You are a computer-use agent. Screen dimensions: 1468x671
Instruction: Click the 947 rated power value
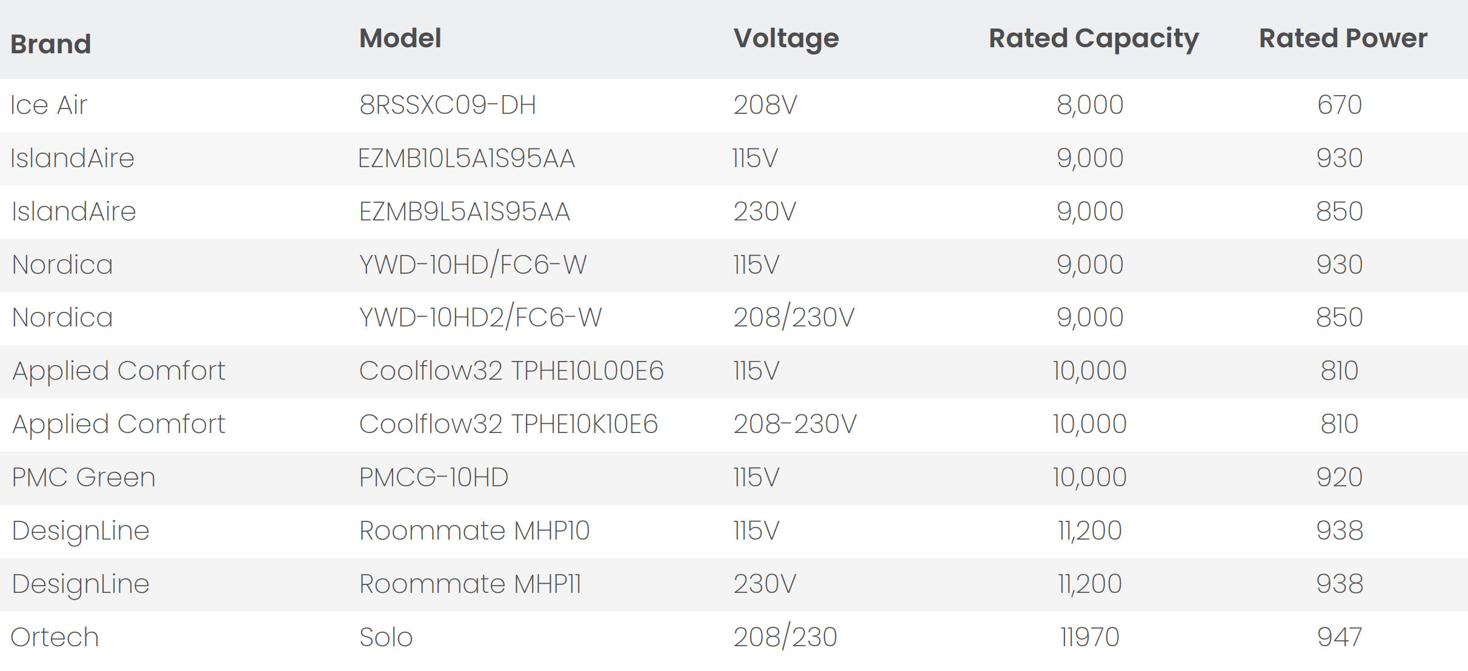(1339, 637)
